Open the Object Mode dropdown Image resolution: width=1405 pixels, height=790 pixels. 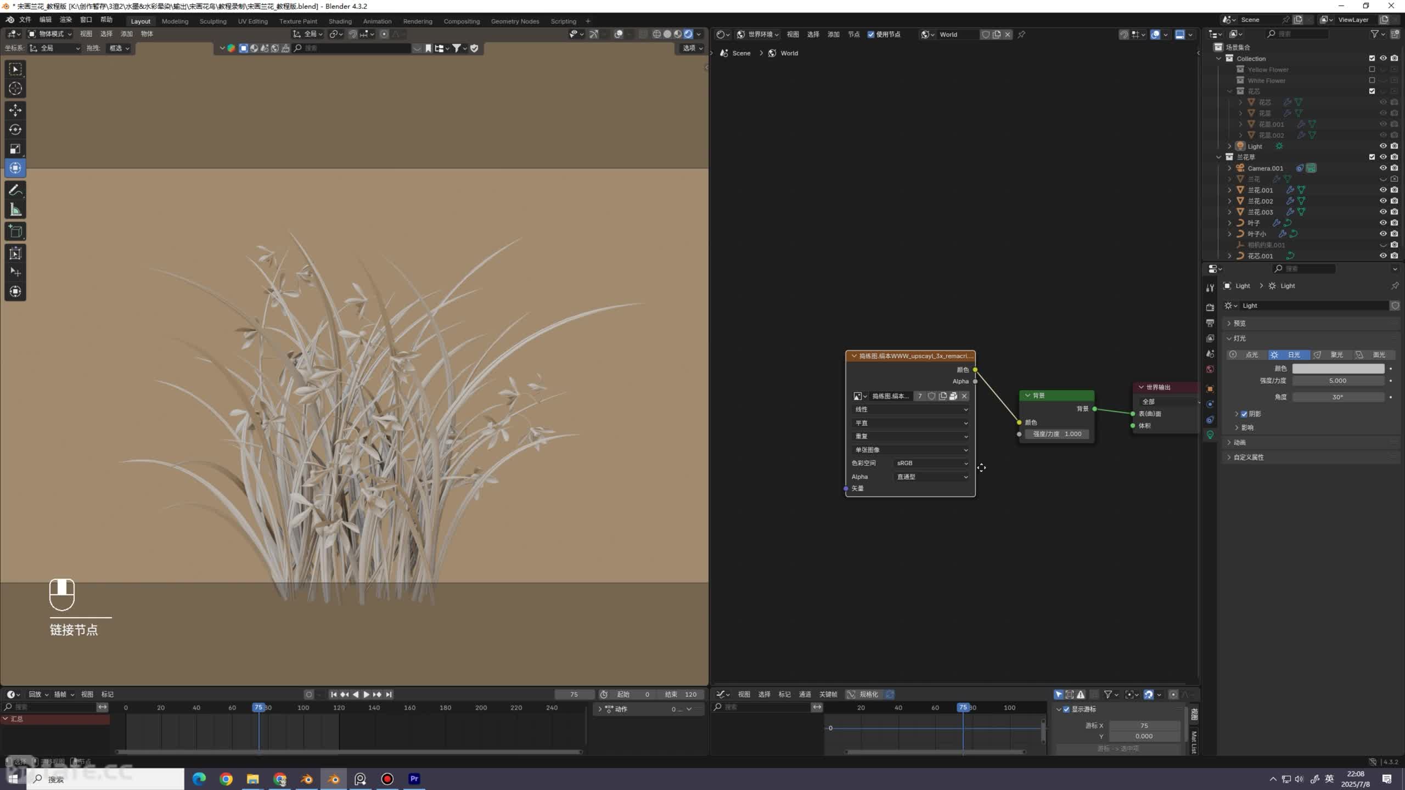tap(50, 34)
